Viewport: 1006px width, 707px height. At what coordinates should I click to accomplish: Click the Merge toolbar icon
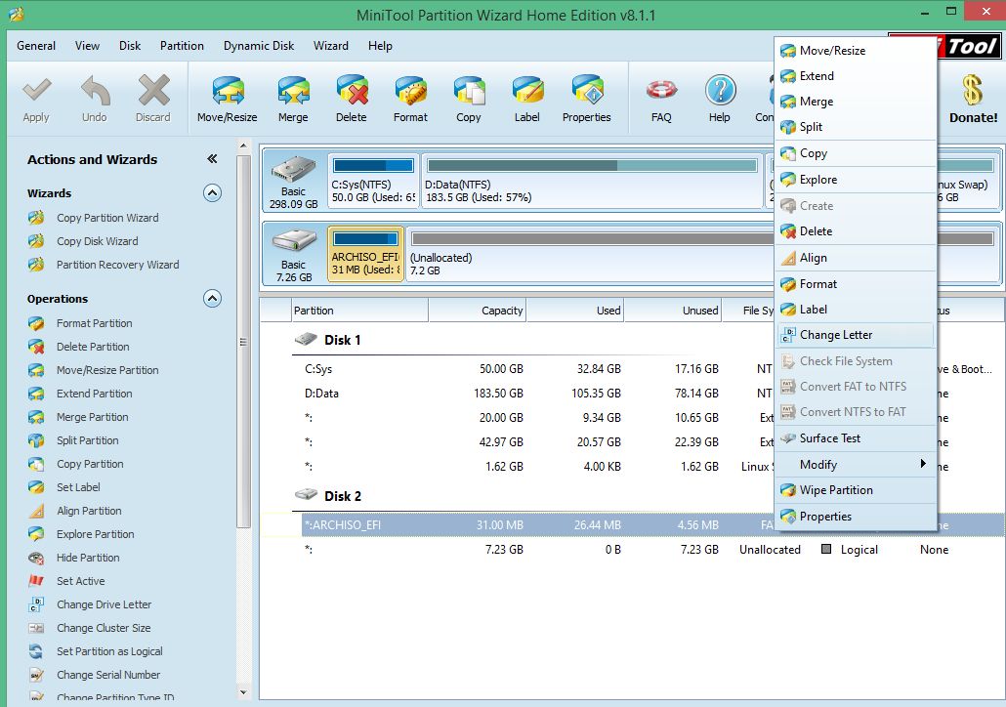[293, 99]
